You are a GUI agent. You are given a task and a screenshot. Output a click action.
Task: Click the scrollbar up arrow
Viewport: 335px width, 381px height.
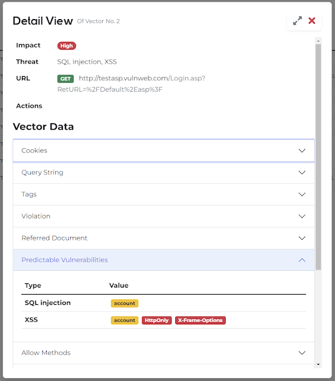coord(318,41)
